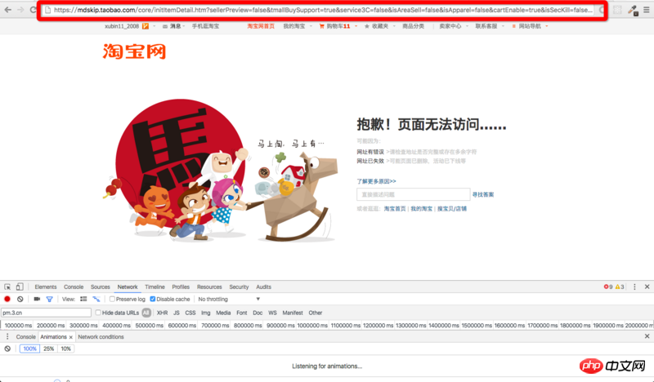Expand the 联系客服 customer service dropdown

503,26
